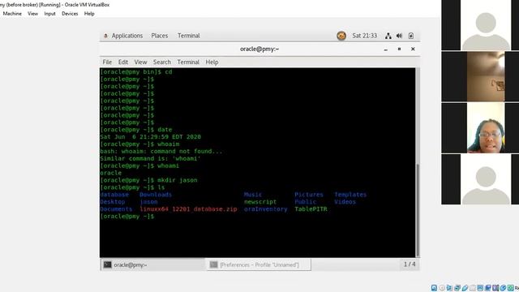Click the power battery icon in top bar
The width and height of the screenshot is (519, 292).
pyautogui.click(x=411, y=36)
